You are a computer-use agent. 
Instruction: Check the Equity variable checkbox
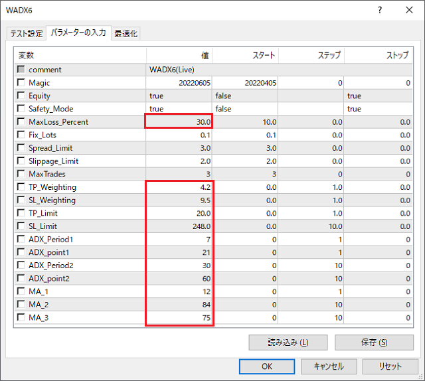click(21, 96)
